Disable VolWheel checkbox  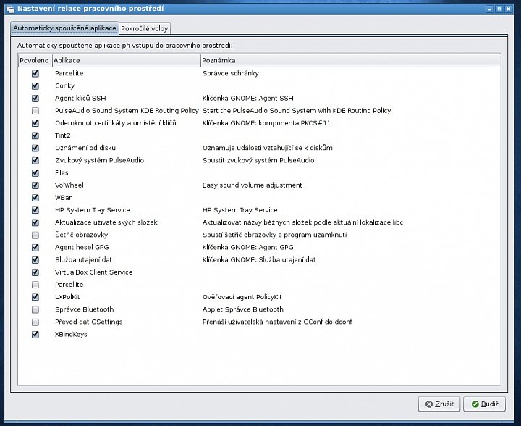[x=35, y=185]
